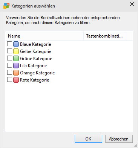
Task: Close the Kategorien auswählen dialog
Action: [132, 4]
